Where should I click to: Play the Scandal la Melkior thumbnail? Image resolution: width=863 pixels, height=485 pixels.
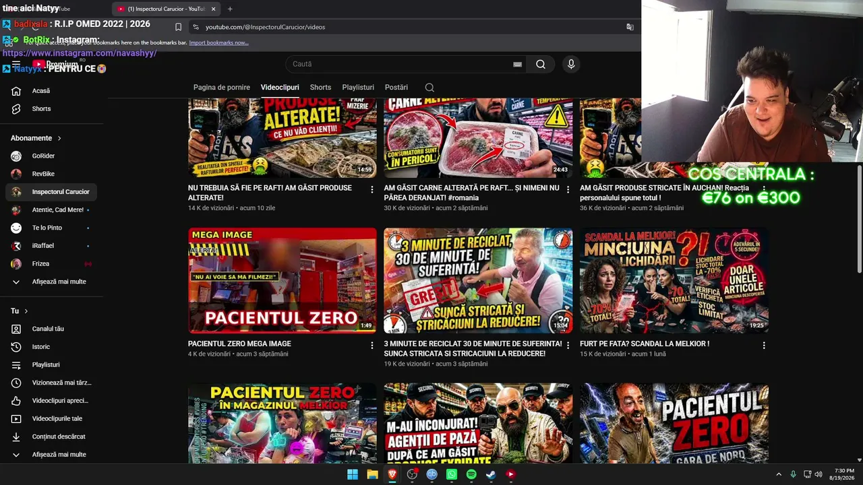[x=674, y=280]
